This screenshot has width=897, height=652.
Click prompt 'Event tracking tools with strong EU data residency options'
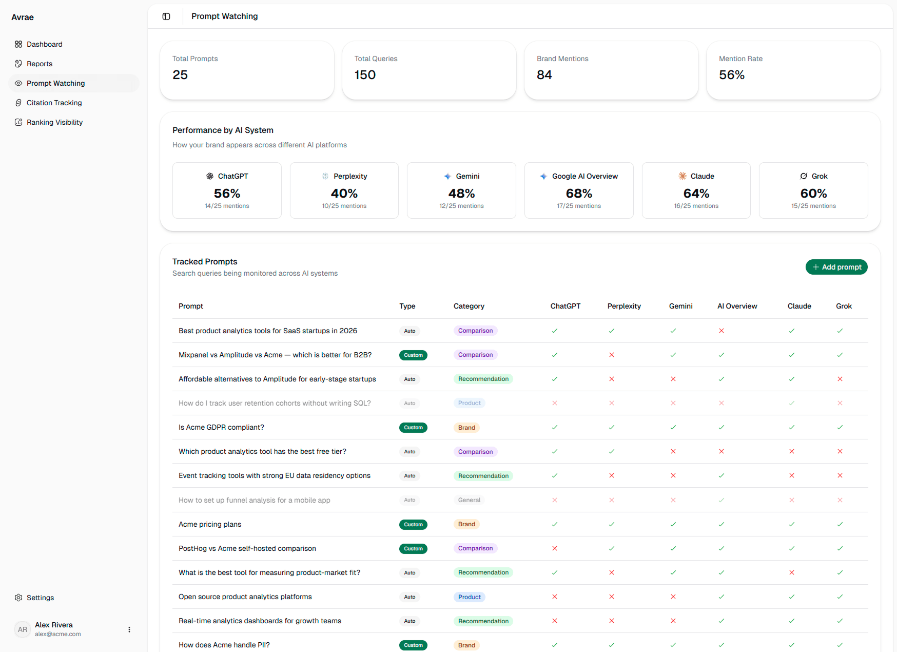tap(275, 475)
